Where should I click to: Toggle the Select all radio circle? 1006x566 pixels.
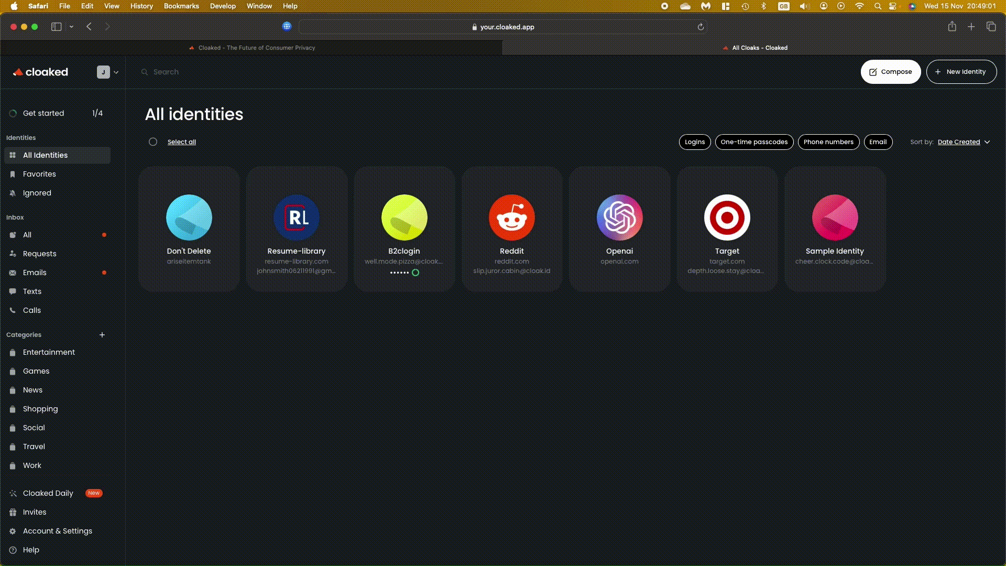pyautogui.click(x=152, y=142)
